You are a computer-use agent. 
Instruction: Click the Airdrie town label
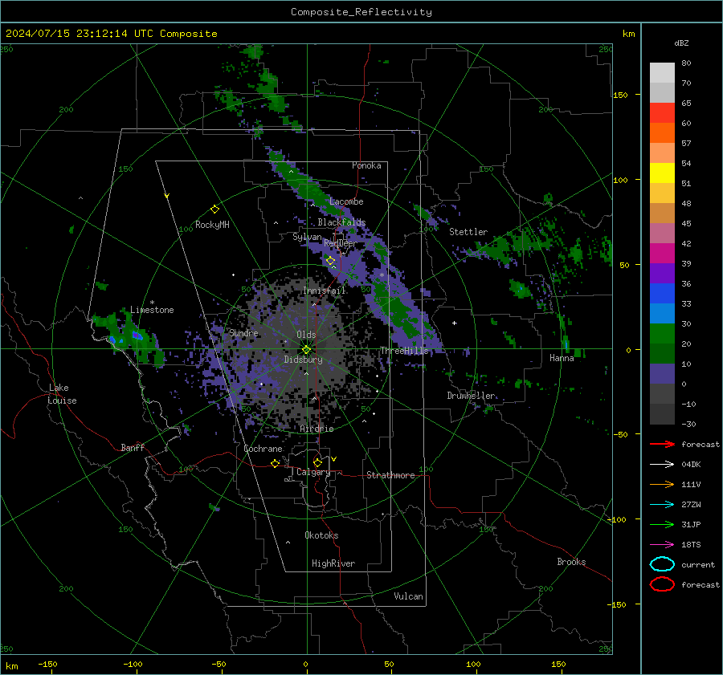[x=317, y=429]
